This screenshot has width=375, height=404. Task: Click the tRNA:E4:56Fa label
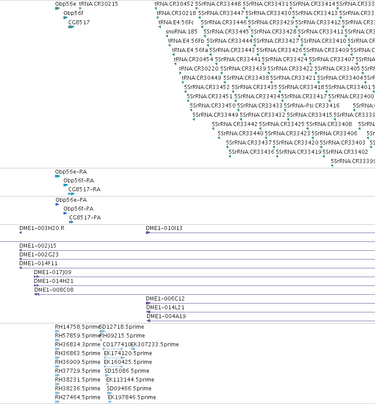(190, 50)
